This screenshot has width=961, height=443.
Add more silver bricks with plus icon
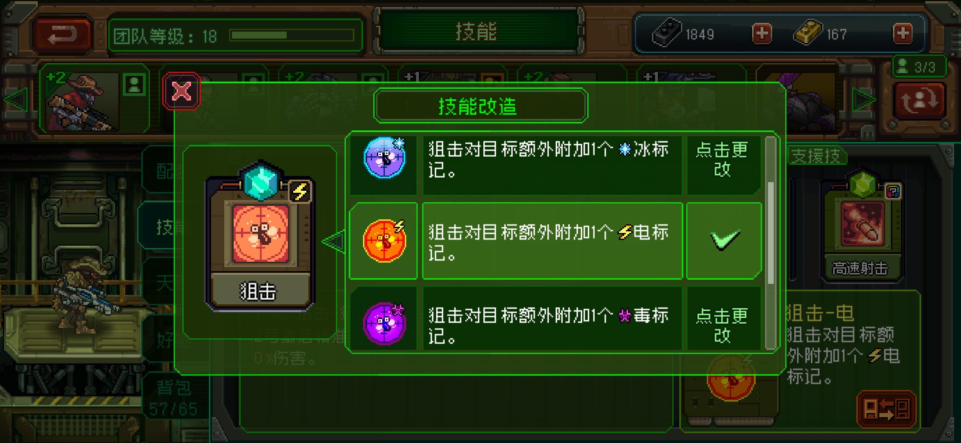[x=762, y=34]
